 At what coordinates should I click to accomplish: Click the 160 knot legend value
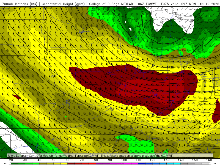(x=209, y=160)
